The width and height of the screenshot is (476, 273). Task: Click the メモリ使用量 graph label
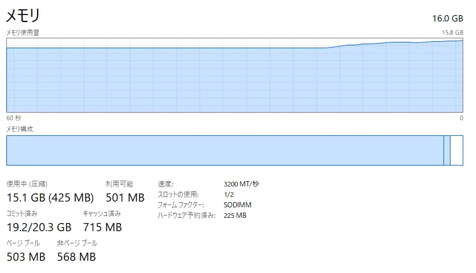point(23,33)
